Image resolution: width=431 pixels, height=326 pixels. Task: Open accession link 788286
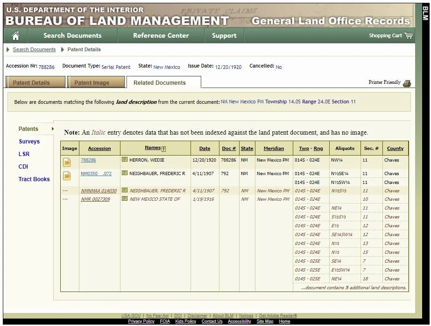coord(88,160)
